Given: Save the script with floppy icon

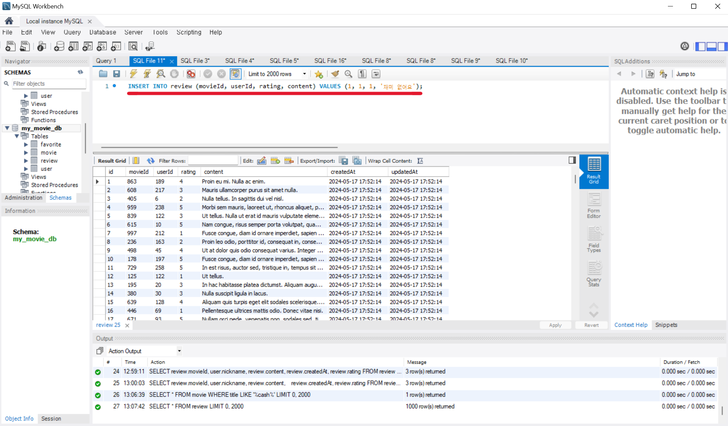Looking at the screenshot, I should [116, 74].
